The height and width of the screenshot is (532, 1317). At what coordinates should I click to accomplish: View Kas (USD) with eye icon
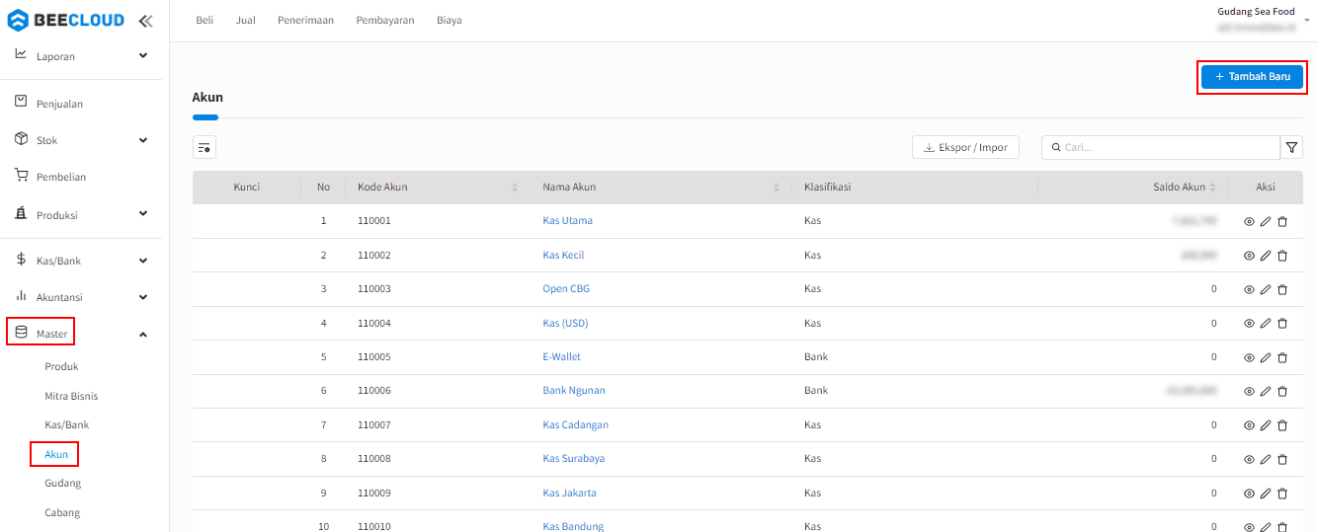point(1249,324)
